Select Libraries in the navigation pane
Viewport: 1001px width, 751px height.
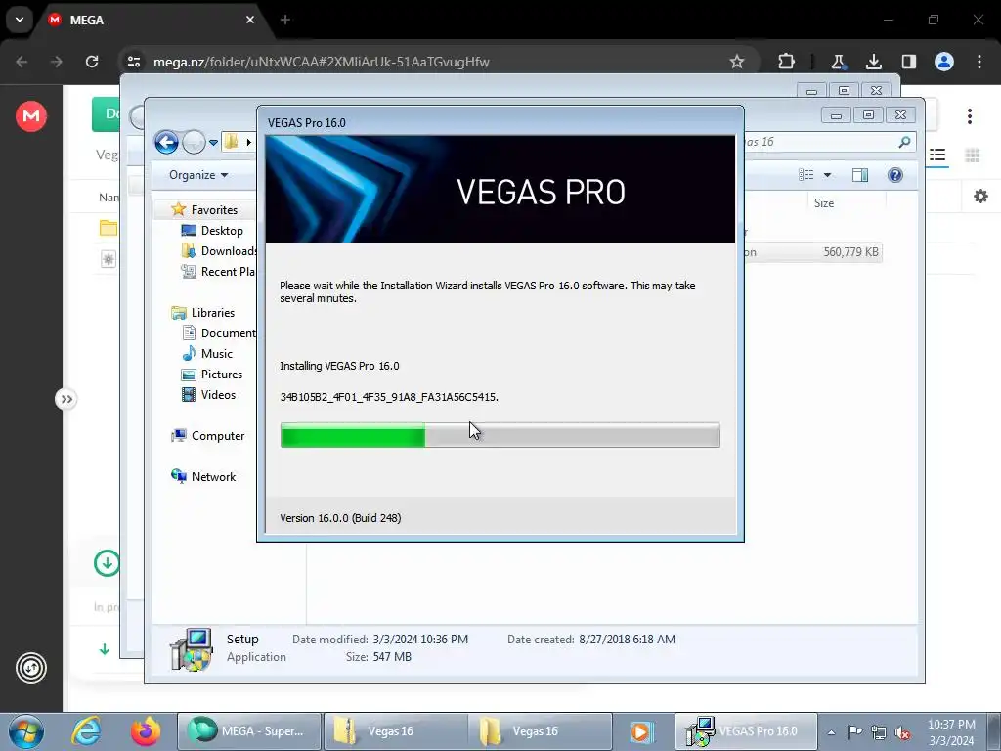click(212, 313)
